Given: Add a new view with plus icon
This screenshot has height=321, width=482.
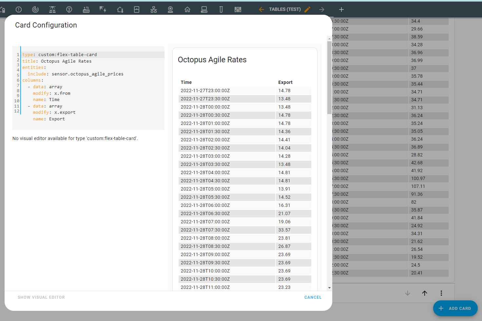Looking at the screenshot, I should [x=341, y=10].
